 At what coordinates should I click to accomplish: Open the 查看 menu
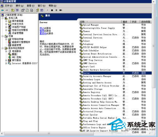click(x=31, y=6)
